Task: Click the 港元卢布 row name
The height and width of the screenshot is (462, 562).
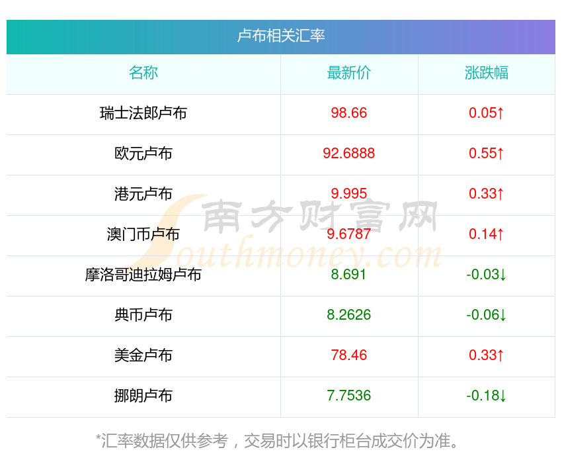Action: coord(143,194)
